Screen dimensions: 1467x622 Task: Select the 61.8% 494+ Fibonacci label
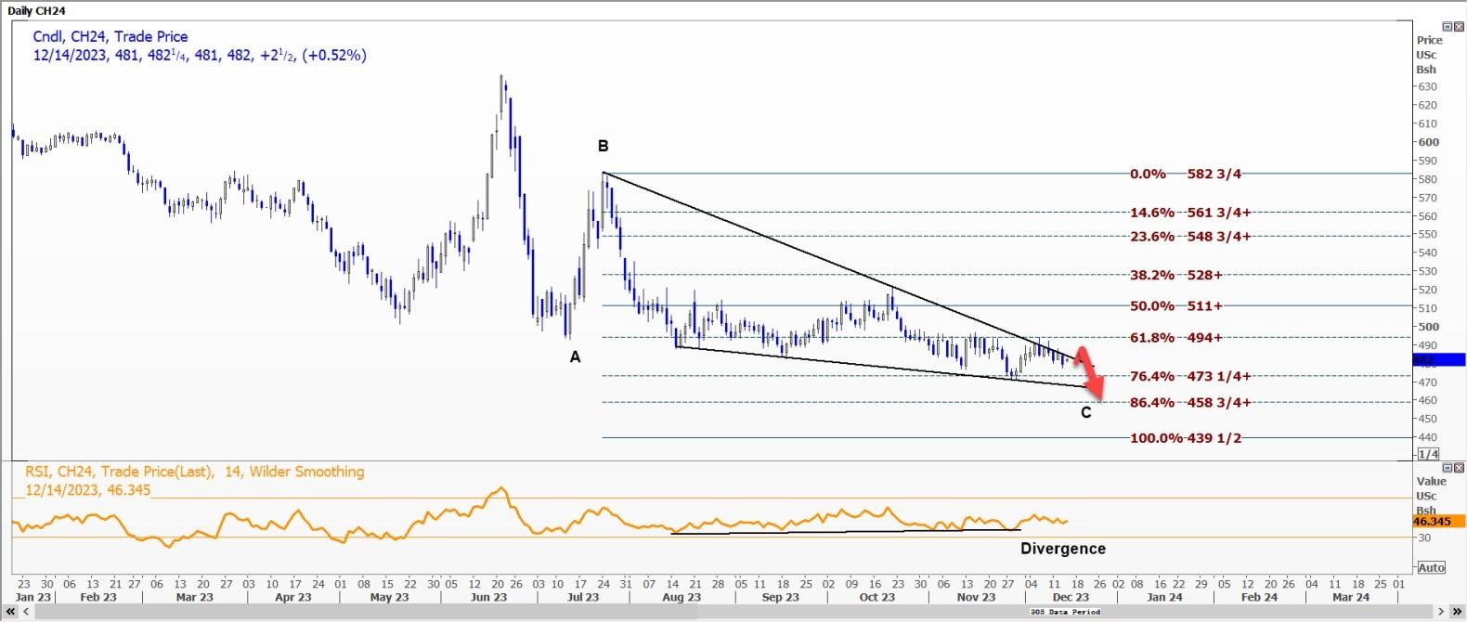[1176, 338]
